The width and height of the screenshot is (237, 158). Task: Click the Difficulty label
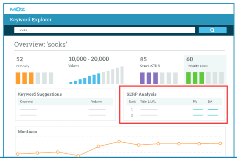click(x=23, y=66)
